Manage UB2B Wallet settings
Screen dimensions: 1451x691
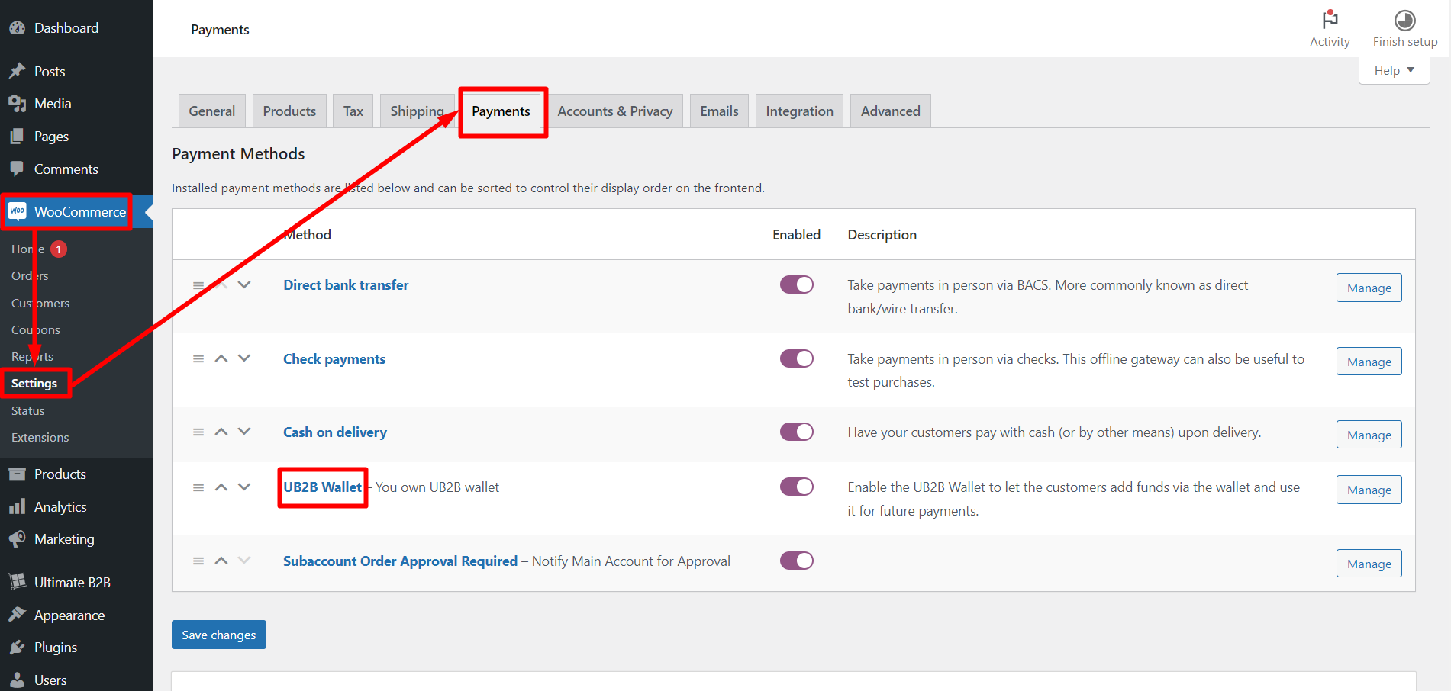[x=1369, y=490]
